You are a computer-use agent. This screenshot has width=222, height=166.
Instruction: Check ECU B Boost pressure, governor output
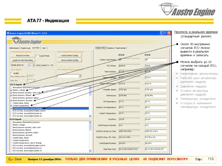tap(11, 133)
